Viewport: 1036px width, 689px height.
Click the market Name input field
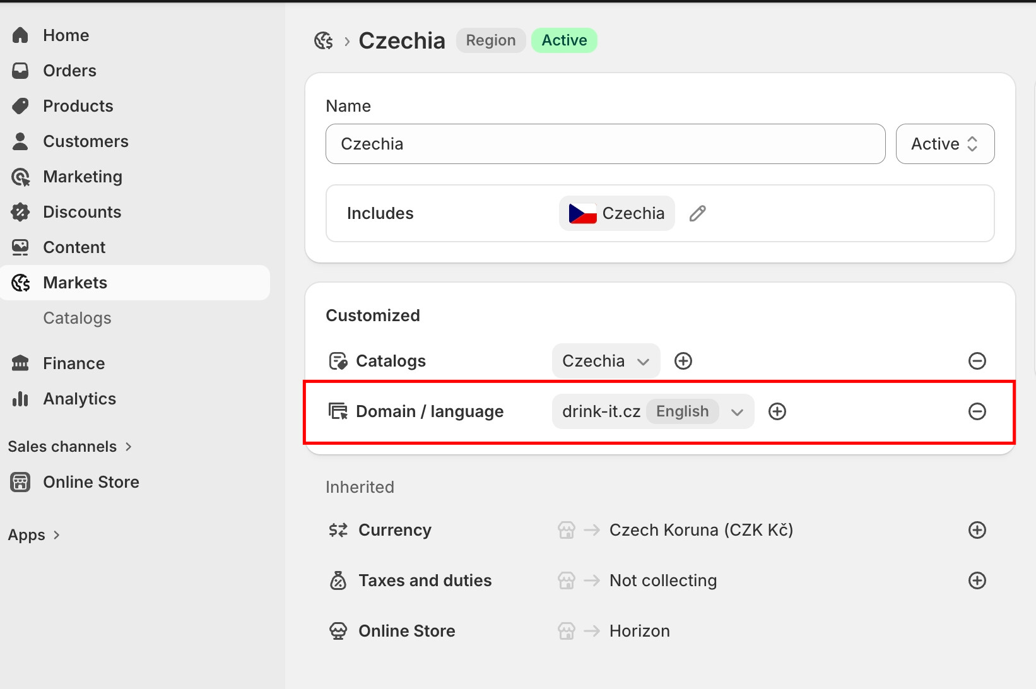point(605,144)
